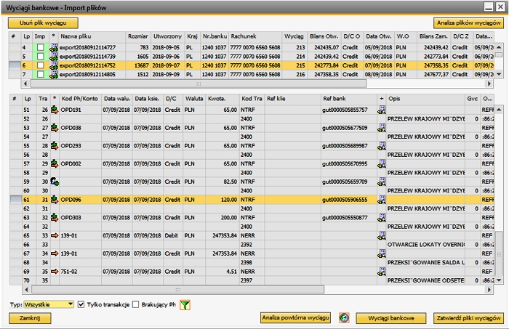Click Ref bank column header
Image resolution: width=509 pixels, height=329 pixels.
click(348, 99)
